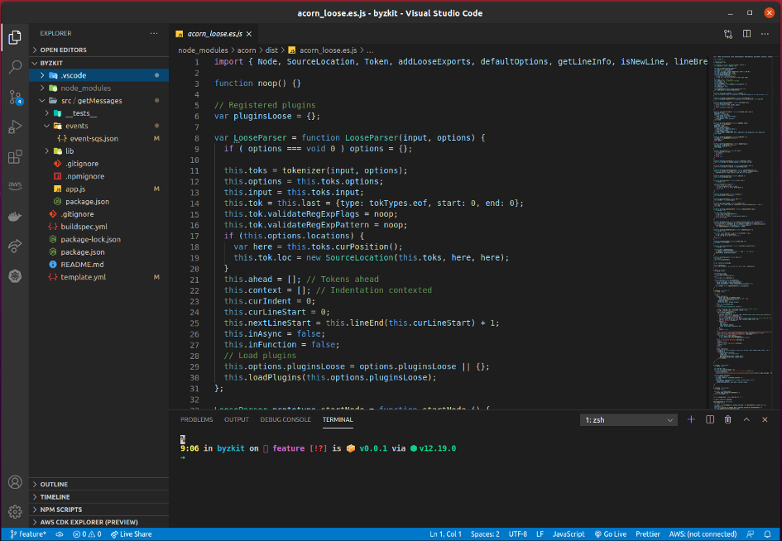The height and width of the screenshot is (541, 782).
Task: Expand the lib folder
Action: click(x=98, y=151)
